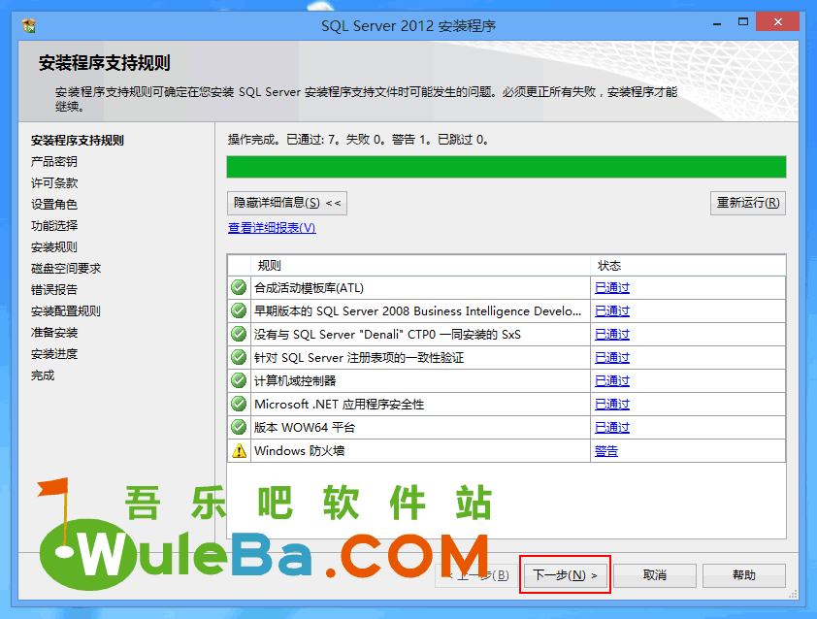817x619 pixels.
Task: Open the 已通过 status link for the SQL Server 2008 Business Intelligence rule
Action: tap(612, 311)
